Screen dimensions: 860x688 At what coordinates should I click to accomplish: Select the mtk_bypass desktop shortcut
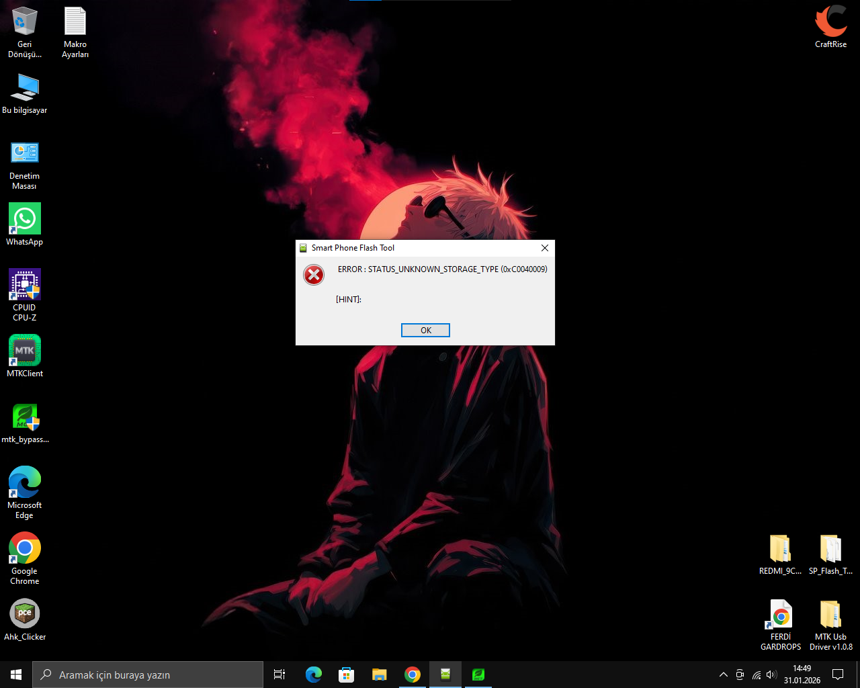(25, 423)
